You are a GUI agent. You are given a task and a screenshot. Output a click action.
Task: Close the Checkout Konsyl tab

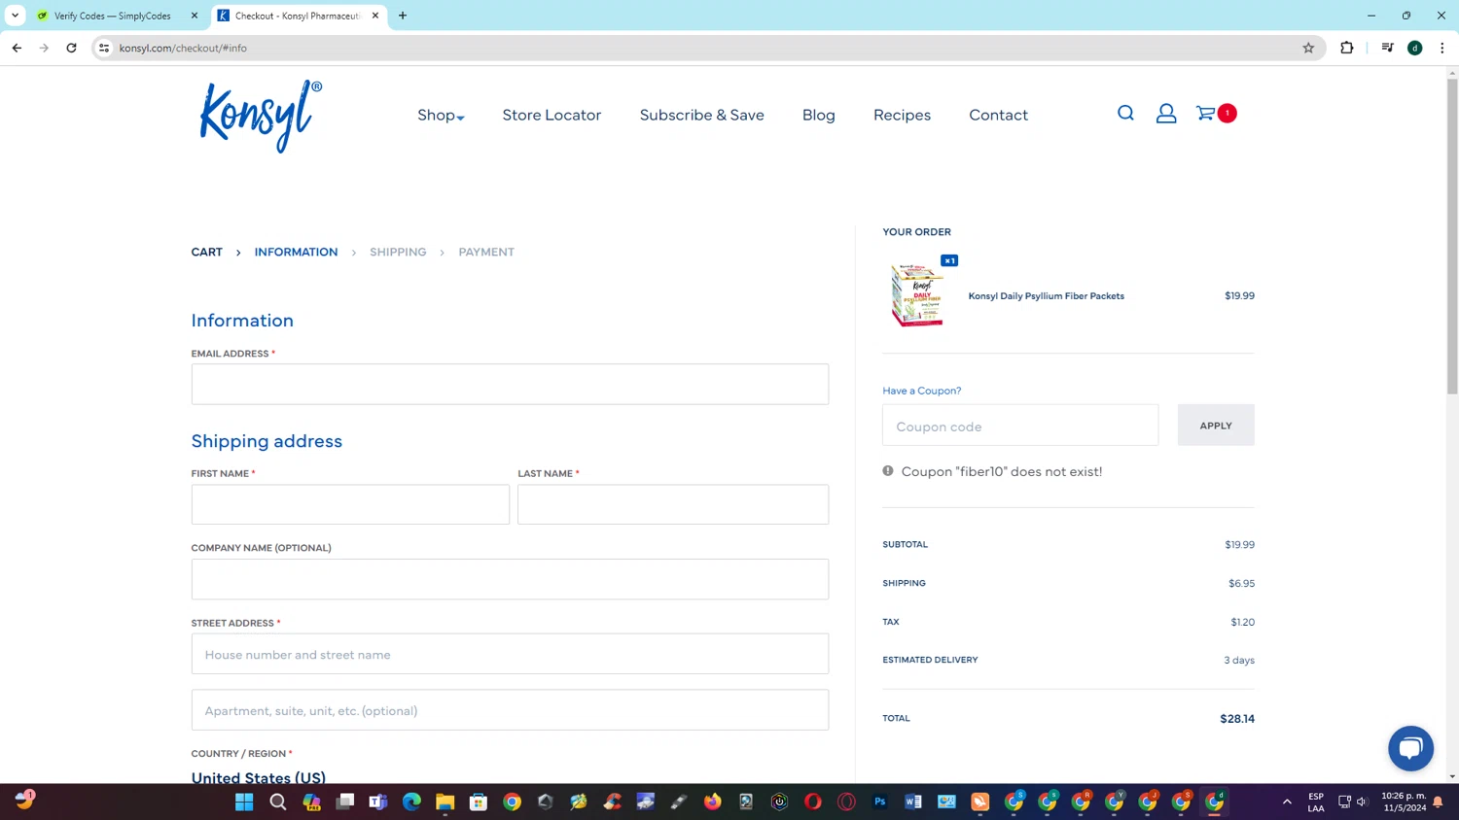pyautogui.click(x=375, y=16)
